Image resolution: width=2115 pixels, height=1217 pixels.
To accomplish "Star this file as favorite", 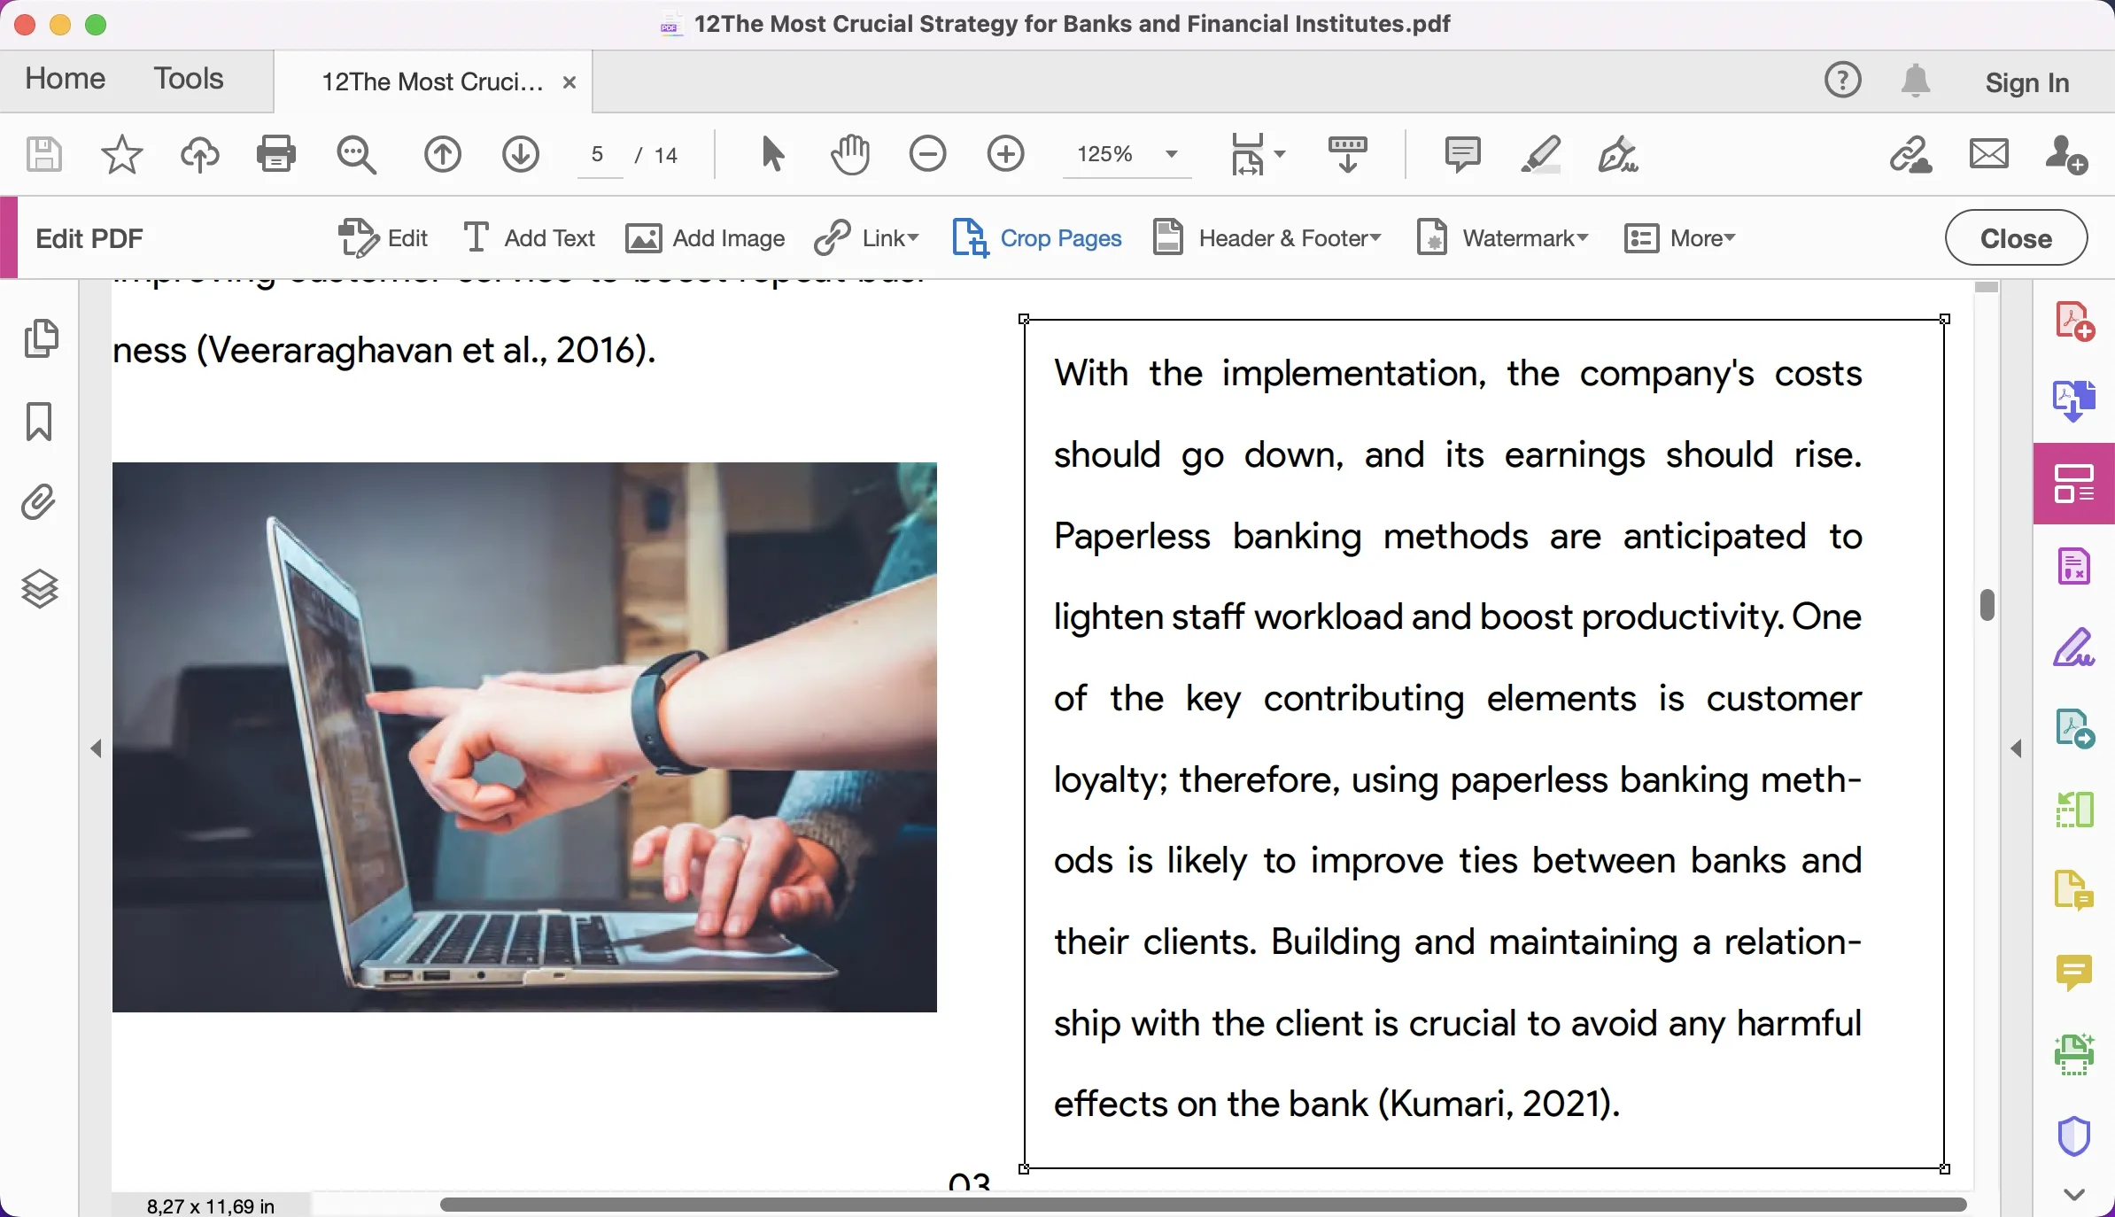I will (x=121, y=154).
